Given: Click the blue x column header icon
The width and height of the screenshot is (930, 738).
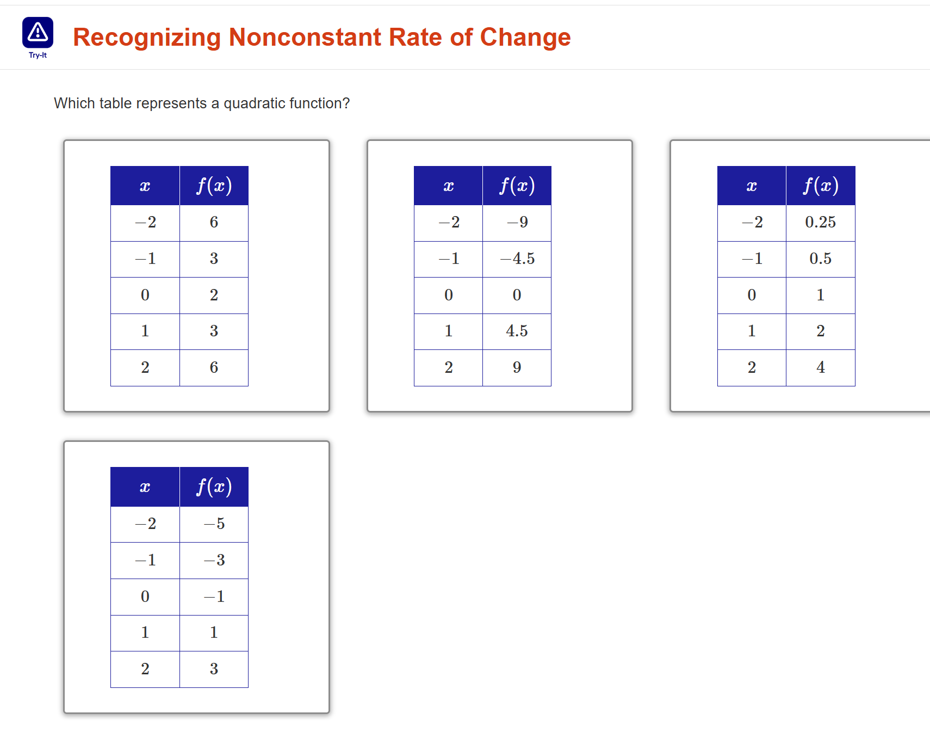Looking at the screenshot, I should click(x=145, y=186).
